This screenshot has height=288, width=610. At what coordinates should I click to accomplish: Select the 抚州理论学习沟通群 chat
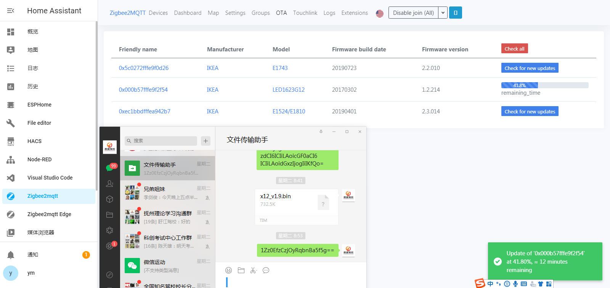167,217
